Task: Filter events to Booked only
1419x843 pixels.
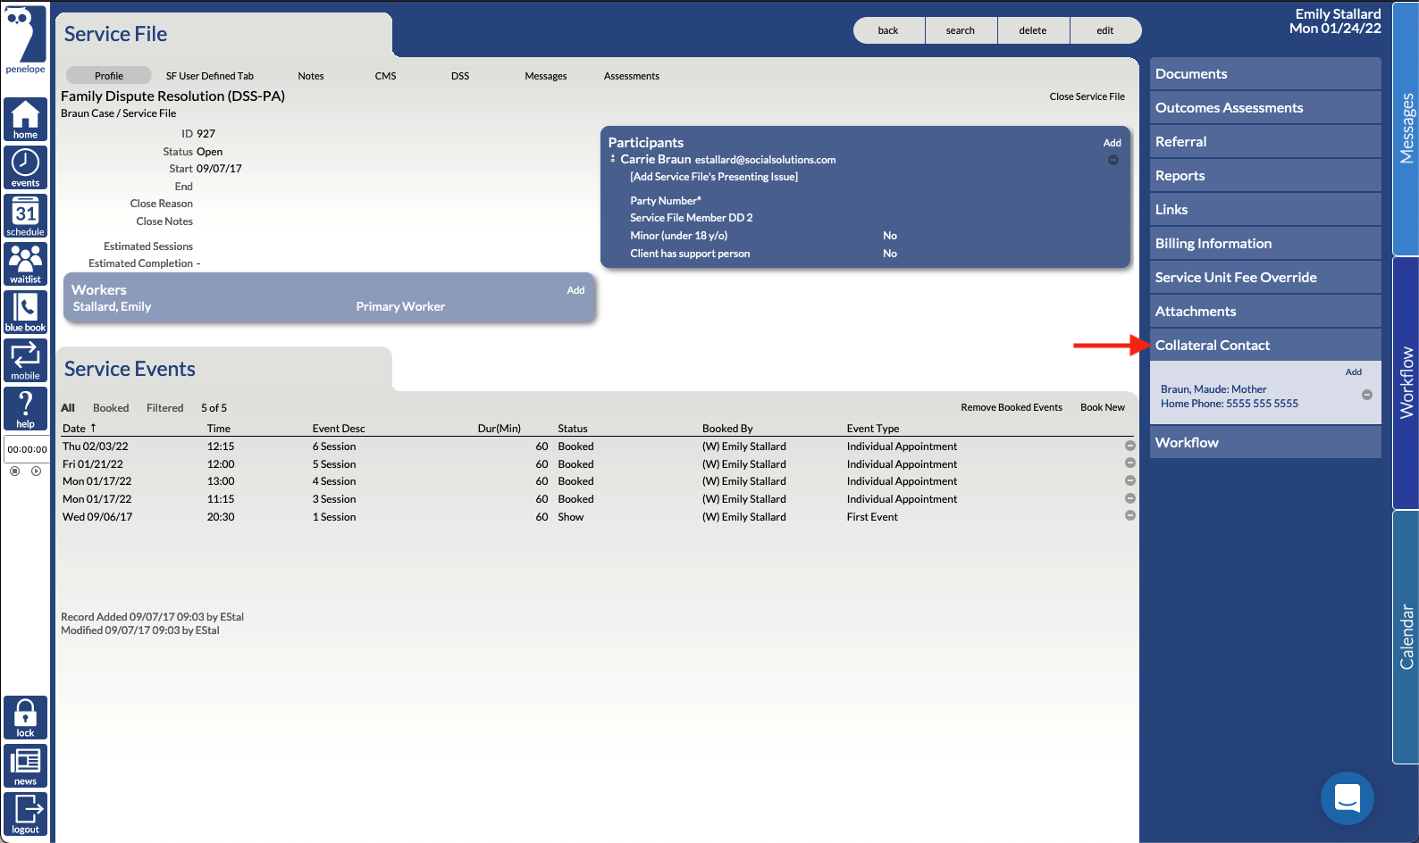Action: [x=111, y=408]
